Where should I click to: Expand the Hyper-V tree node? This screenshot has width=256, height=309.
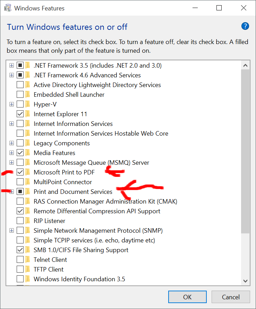(12, 104)
